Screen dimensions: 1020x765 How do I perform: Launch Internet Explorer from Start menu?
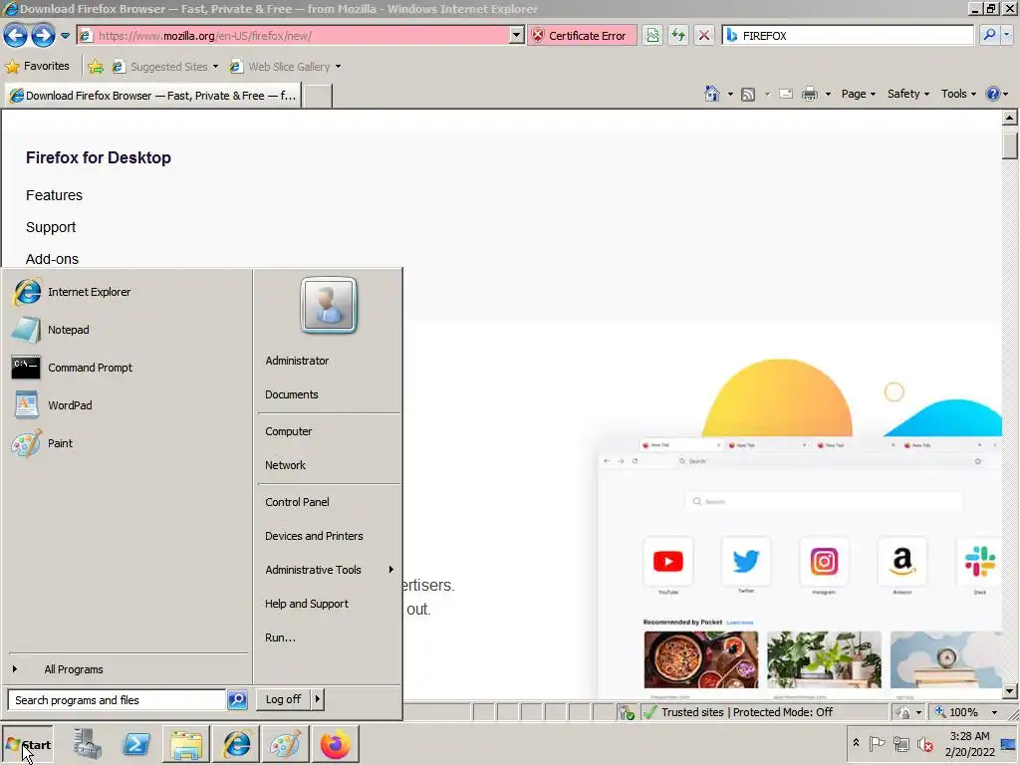tap(128, 292)
